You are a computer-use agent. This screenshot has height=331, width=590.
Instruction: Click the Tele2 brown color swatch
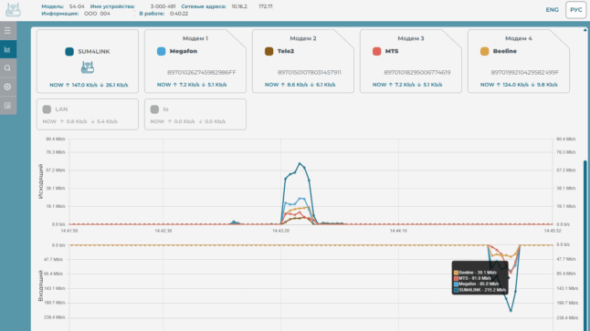coord(269,51)
